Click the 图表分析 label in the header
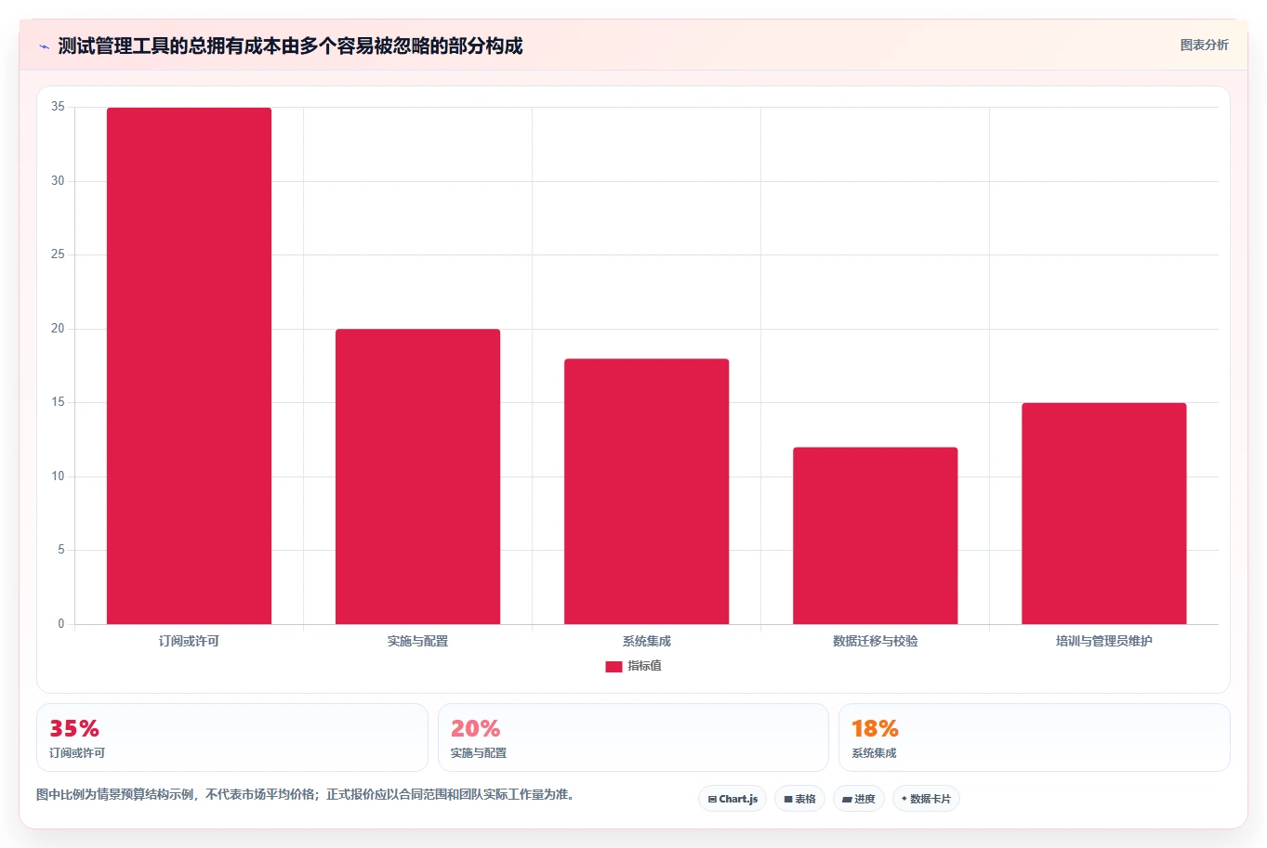This screenshot has height=848, width=1267. pos(1204,45)
